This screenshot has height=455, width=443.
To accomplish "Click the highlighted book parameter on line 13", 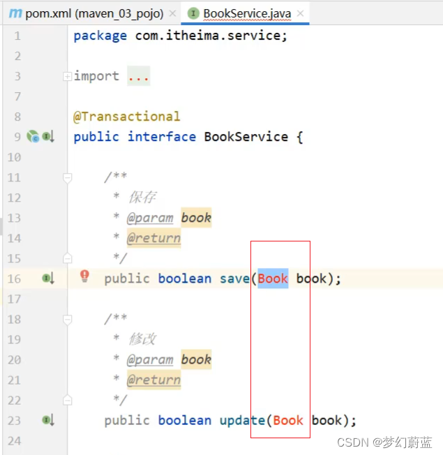I will click(x=196, y=218).
